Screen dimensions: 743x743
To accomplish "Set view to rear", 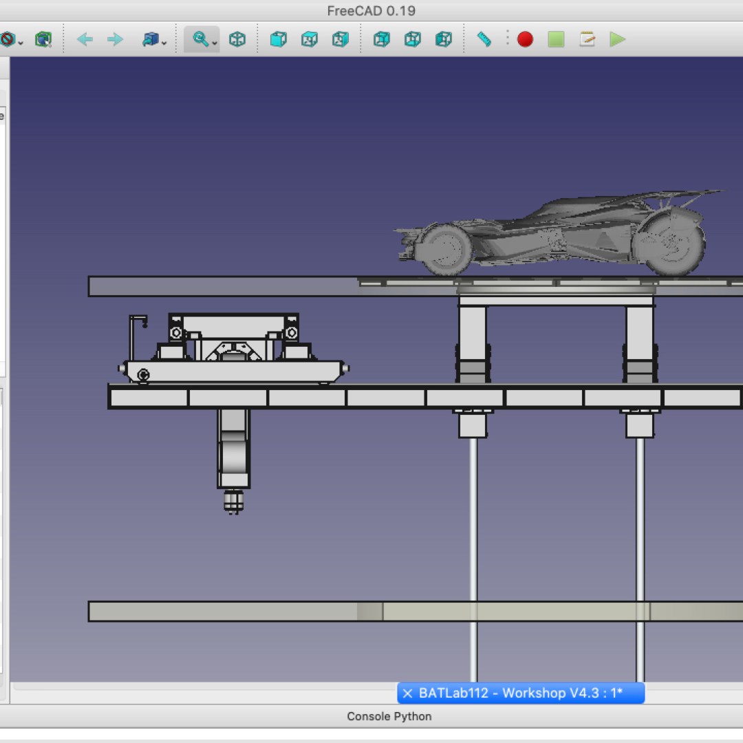I will (x=382, y=39).
